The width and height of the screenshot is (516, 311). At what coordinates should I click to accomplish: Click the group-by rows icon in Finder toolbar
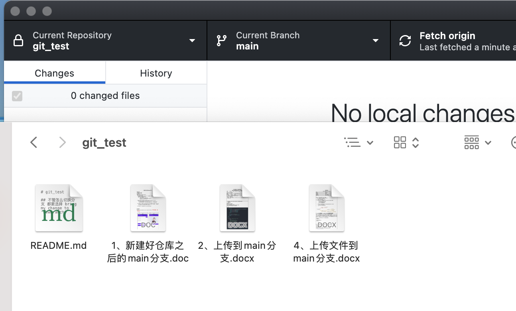coord(472,142)
